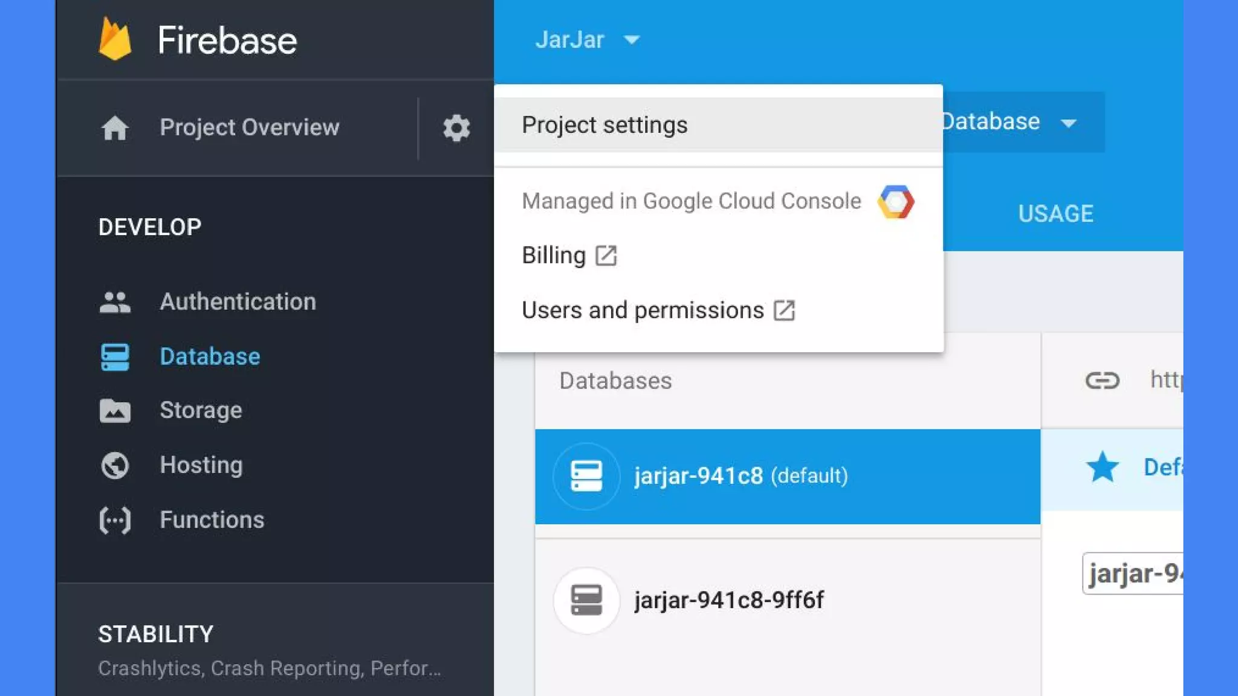Viewport: 1238px width, 696px height.
Task: Select the jarjar-941c8-9ff6f database
Action: coord(728,601)
